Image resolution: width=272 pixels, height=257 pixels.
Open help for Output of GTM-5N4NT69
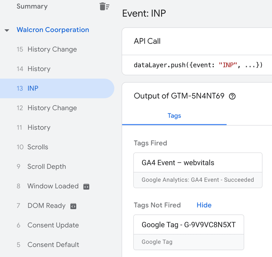pos(232,96)
